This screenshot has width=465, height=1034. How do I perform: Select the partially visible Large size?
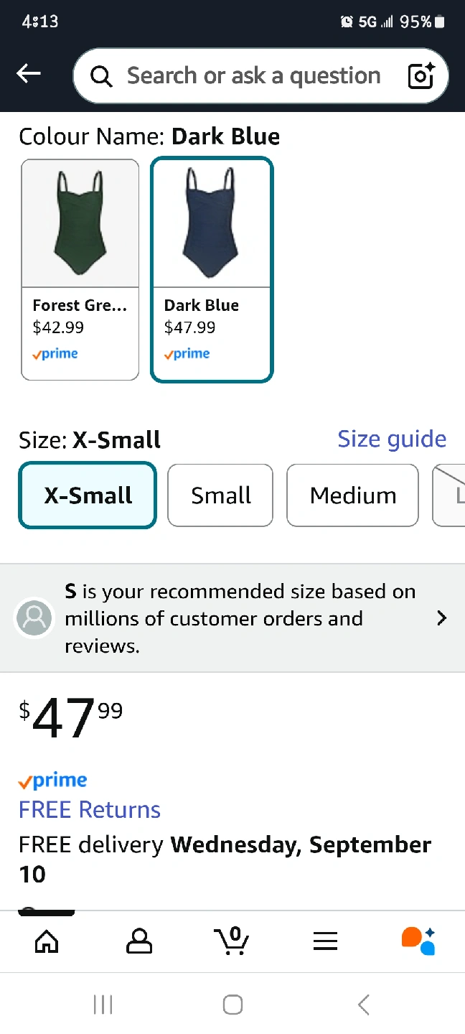(x=451, y=495)
